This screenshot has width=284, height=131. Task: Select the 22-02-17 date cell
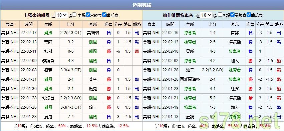(x=29, y=33)
